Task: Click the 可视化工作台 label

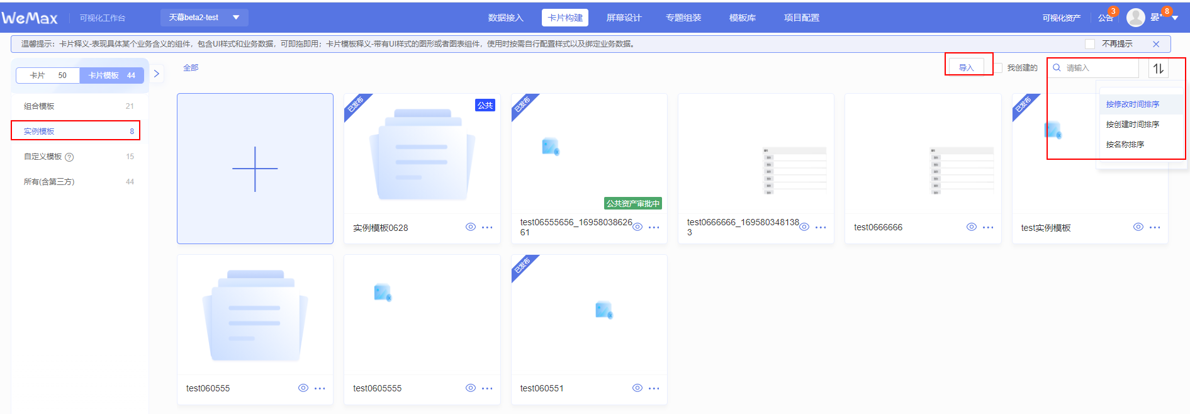Action: (103, 18)
